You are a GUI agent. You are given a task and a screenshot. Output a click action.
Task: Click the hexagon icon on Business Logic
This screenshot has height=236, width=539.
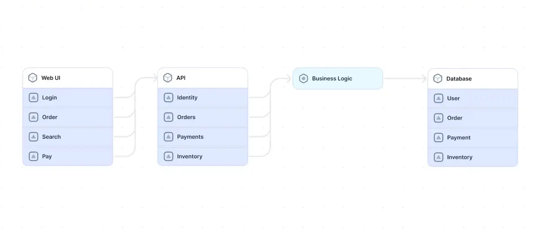point(303,78)
